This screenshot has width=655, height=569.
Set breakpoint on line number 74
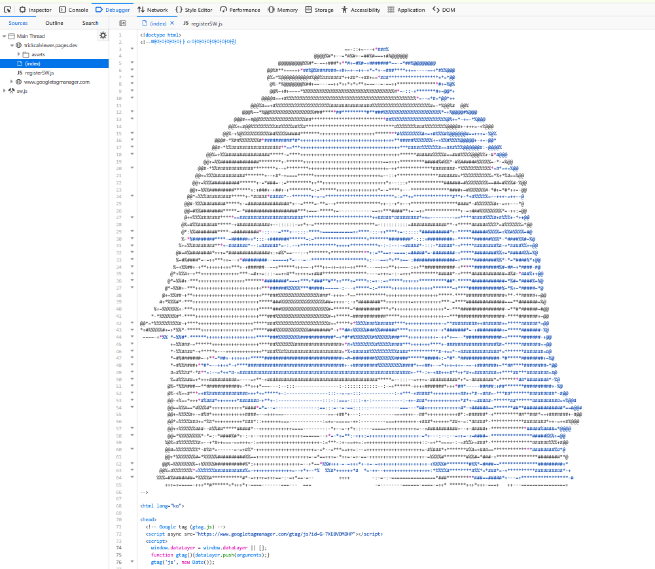tap(119, 547)
